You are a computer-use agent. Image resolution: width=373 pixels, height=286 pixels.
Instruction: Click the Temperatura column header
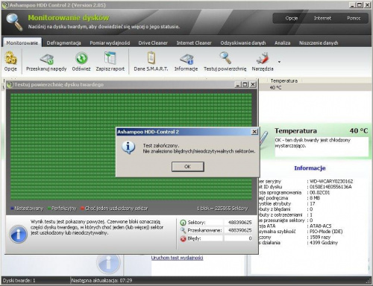coord(283,80)
